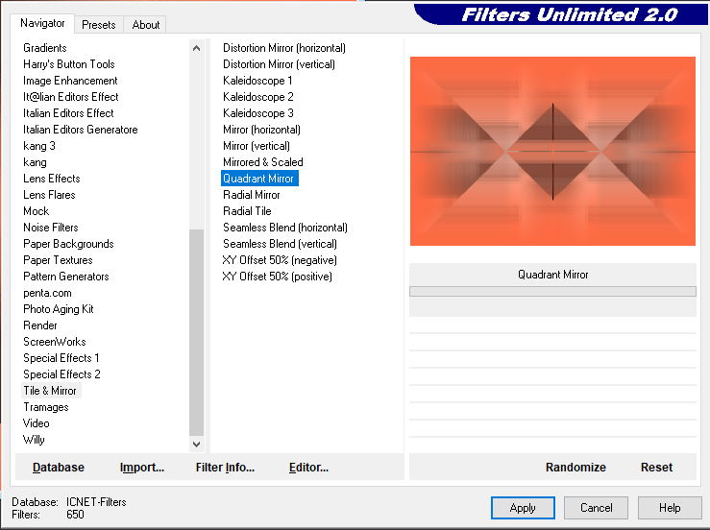Viewport: 710px width, 530px height.
Task: Pick the Mirror (vertical) filter entry
Action: tap(257, 146)
